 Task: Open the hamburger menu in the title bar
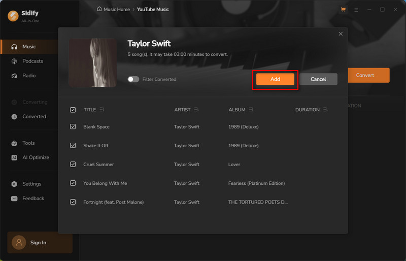tap(356, 10)
